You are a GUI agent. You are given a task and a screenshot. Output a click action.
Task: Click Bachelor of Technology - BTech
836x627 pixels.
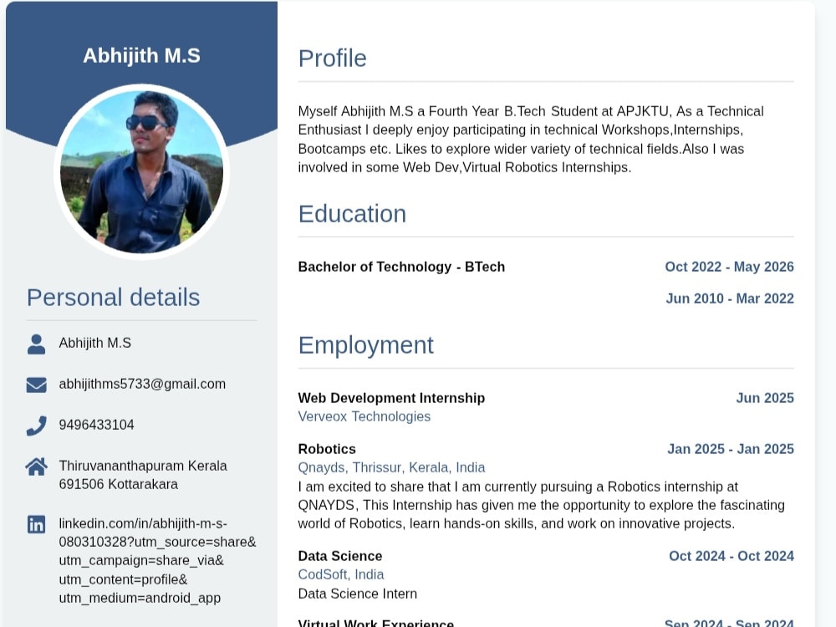click(401, 267)
